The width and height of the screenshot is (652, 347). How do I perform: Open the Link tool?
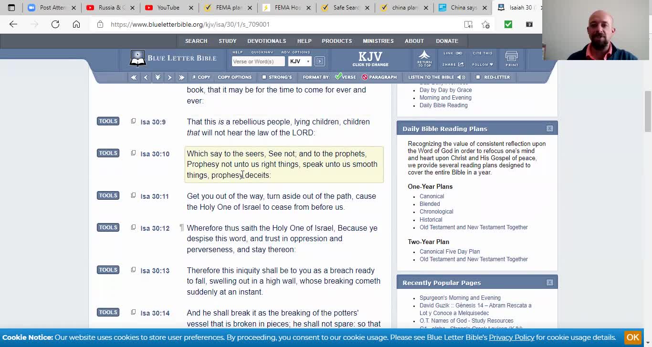[x=452, y=53]
